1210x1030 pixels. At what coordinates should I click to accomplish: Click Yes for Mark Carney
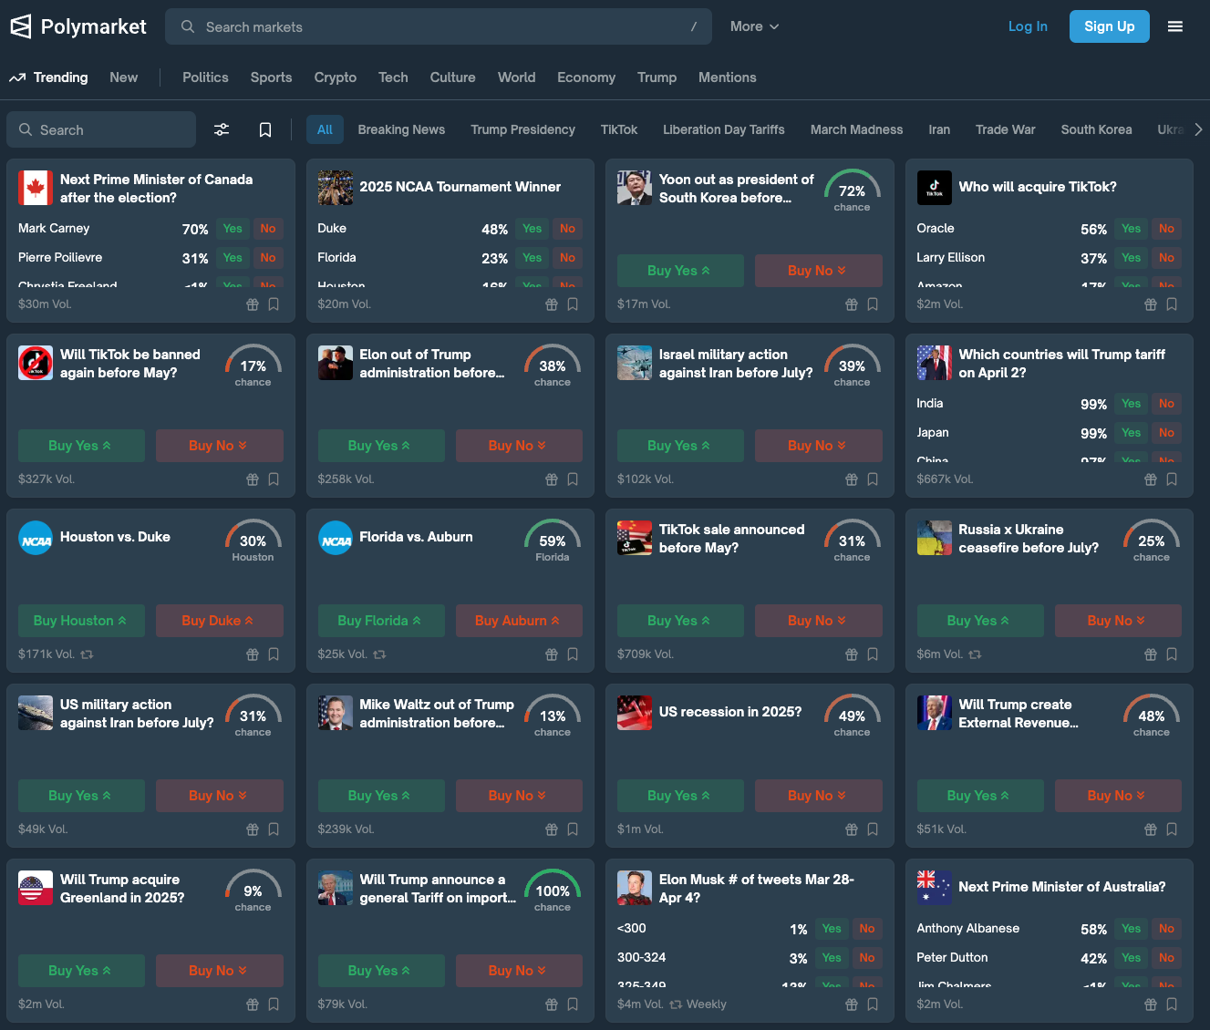tap(233, 229)
